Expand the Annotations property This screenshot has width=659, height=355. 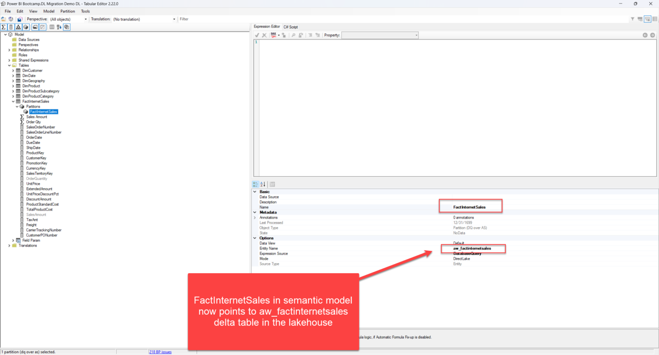[x=255, y=217]
